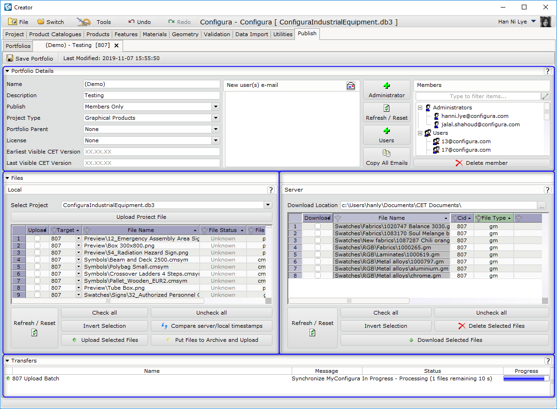The image size is (557, 409).
Task: Click the Local file list horizontal scrollbar
Action: [x=108, y=301]
